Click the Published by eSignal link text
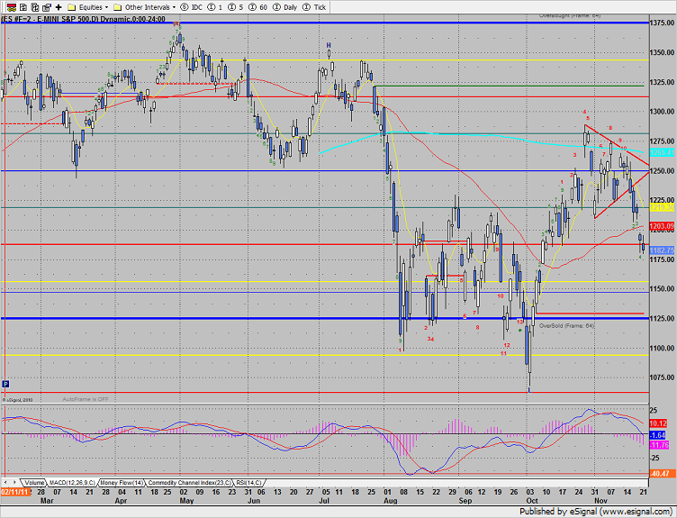677x518 pixels. pyautogui.click(x=596, y=512)
